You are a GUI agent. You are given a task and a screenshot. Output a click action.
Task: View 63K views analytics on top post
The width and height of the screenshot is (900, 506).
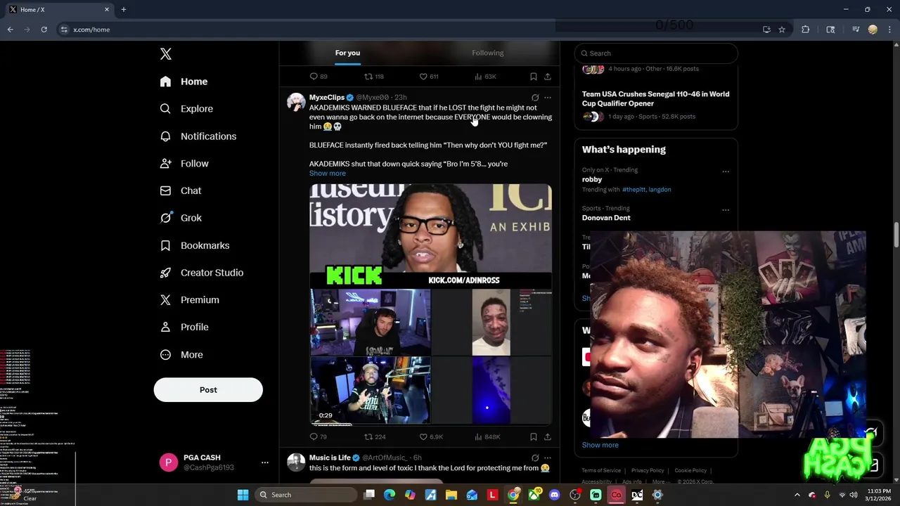(485, 77)
